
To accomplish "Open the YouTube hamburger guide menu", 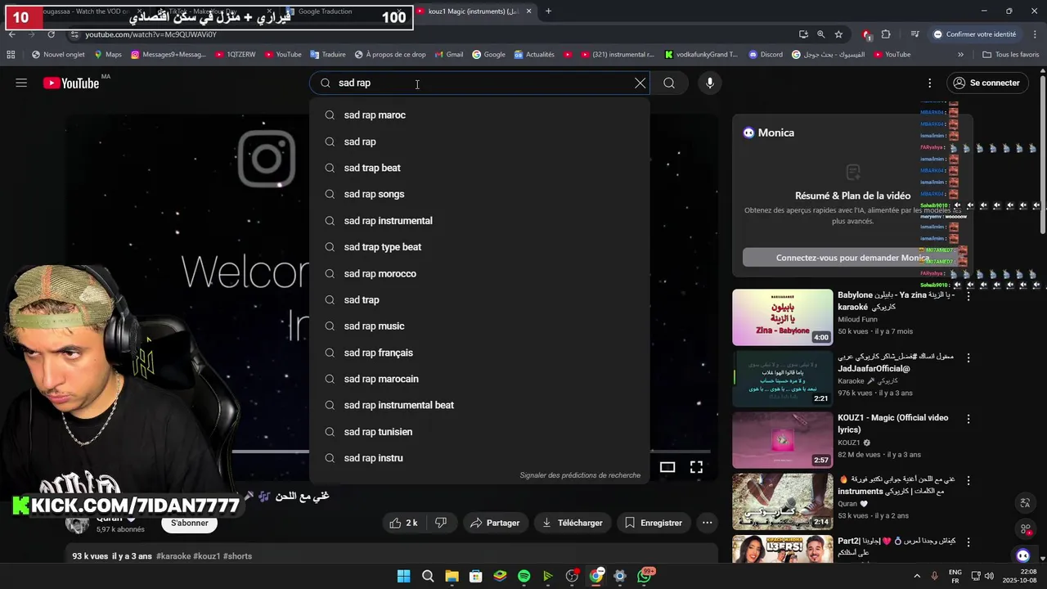I will tap(21, 83).
